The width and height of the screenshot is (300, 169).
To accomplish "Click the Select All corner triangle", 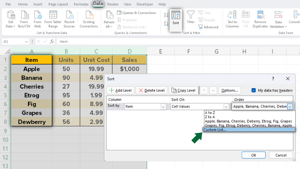I will [x=7, y=51].
